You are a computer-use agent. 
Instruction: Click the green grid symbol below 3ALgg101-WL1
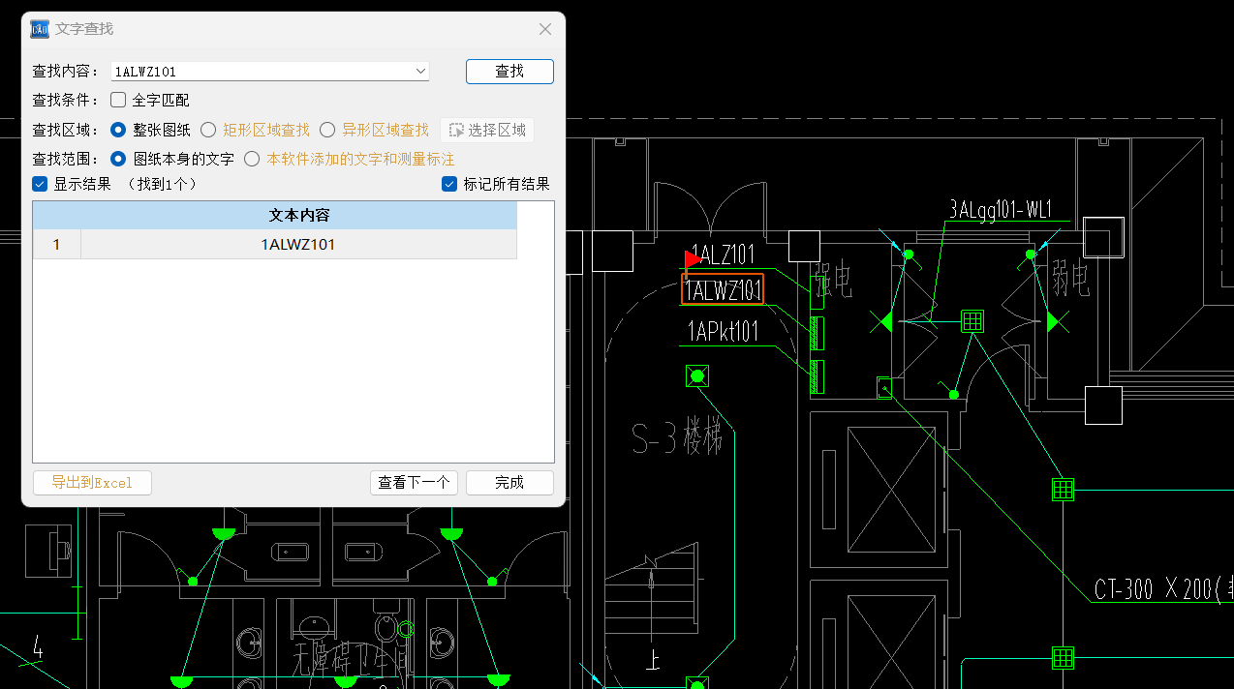972,321
